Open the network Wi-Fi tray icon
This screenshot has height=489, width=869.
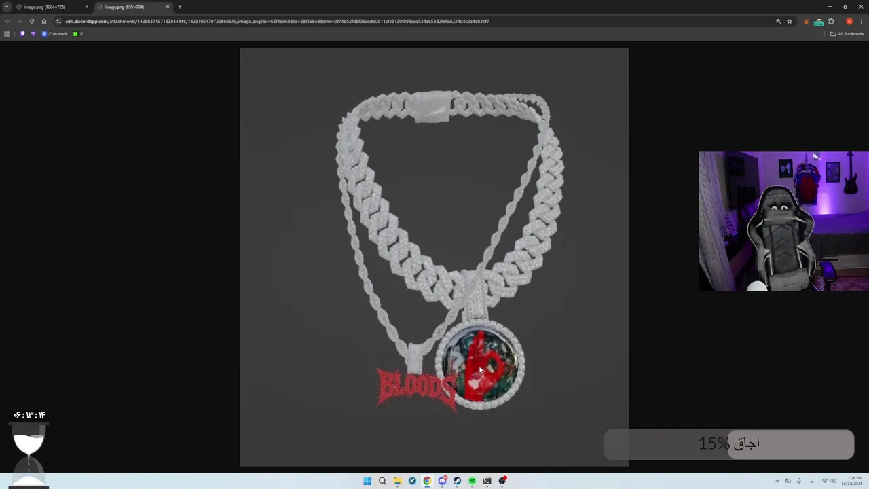pyautogui.click(x=825, y=481)
